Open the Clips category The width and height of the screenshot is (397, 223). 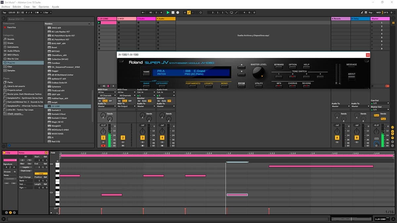tap(10, 66)
